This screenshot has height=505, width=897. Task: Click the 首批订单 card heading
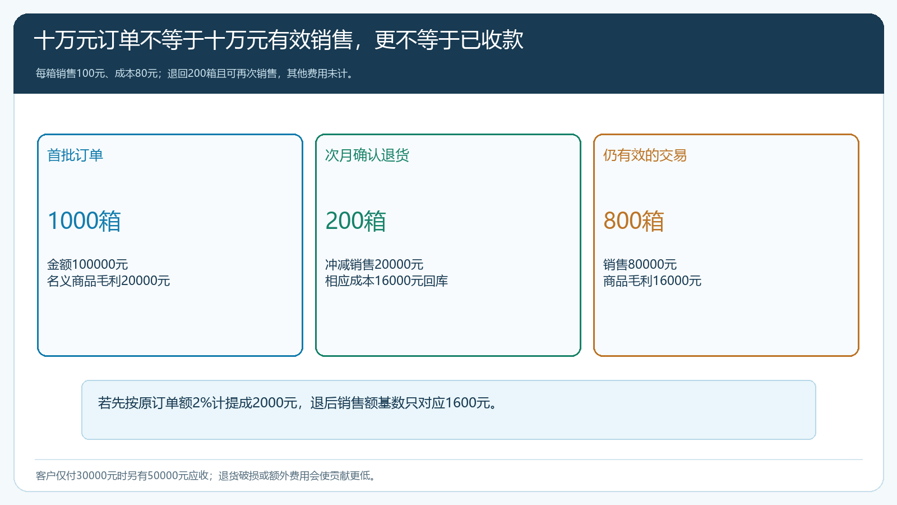point(75,155)
